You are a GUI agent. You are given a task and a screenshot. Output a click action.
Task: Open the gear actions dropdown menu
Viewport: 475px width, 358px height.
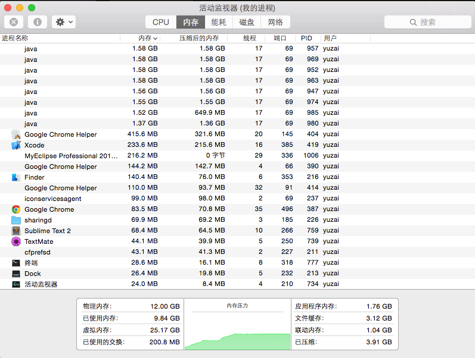coord(64,22)
